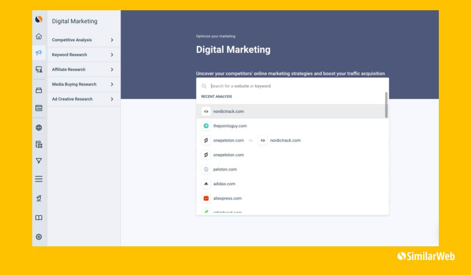Open Keyword Research menu item
471x275 pixels.
[x=84, y=55]
